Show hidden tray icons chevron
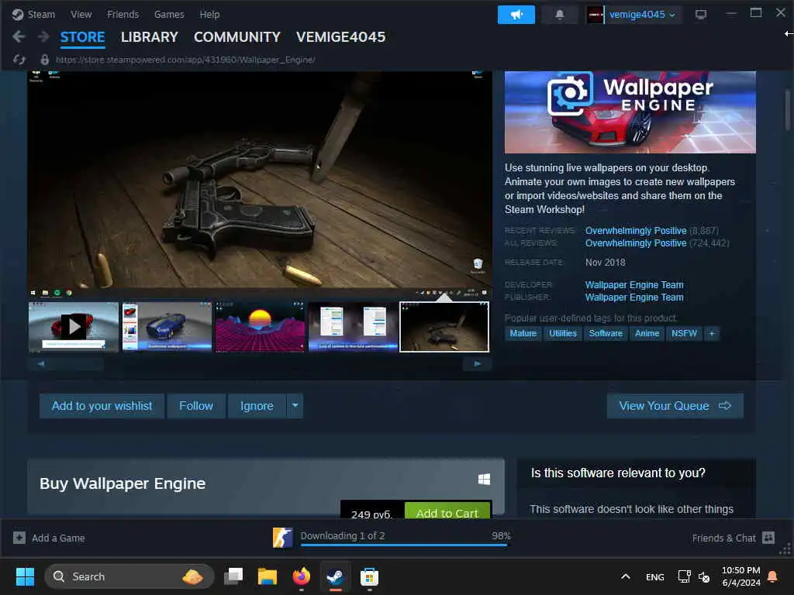Screen dimensions: 794x595 [x=626, y=576]
